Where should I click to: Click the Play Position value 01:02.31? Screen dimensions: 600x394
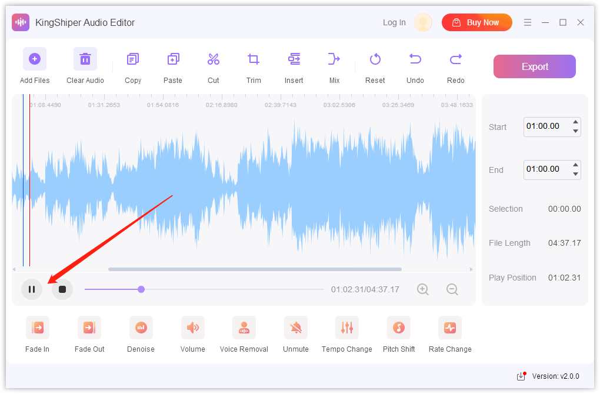[x=565, y=278]
